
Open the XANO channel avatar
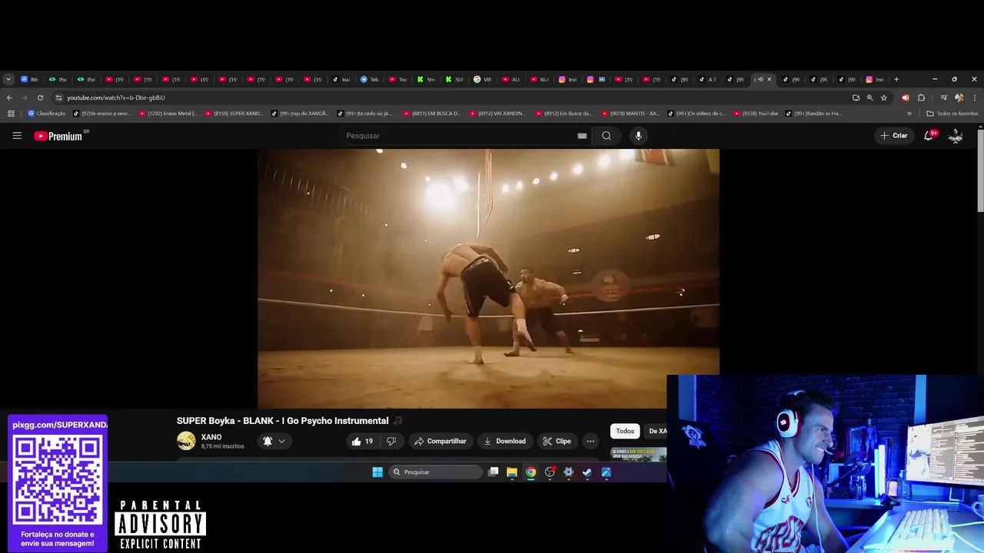click(x=186, y=441)
